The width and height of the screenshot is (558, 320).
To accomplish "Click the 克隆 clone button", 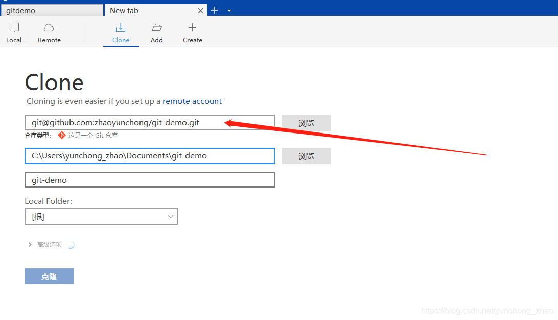I will click(49, 276).
